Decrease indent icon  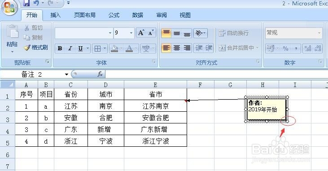[199, 48]
